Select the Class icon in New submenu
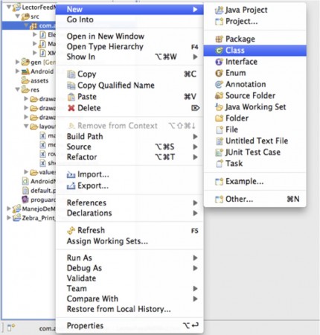The image size is (320, 335). pyautogui.click(x=219, y=51)
